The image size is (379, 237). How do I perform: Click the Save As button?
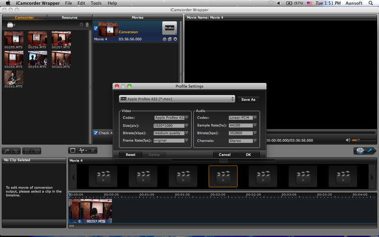(248, 100)
